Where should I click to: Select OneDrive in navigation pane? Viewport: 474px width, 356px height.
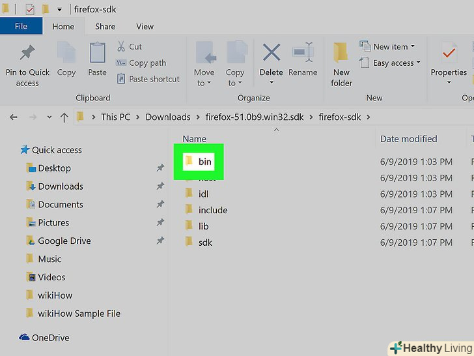click(x=44, y=338)
